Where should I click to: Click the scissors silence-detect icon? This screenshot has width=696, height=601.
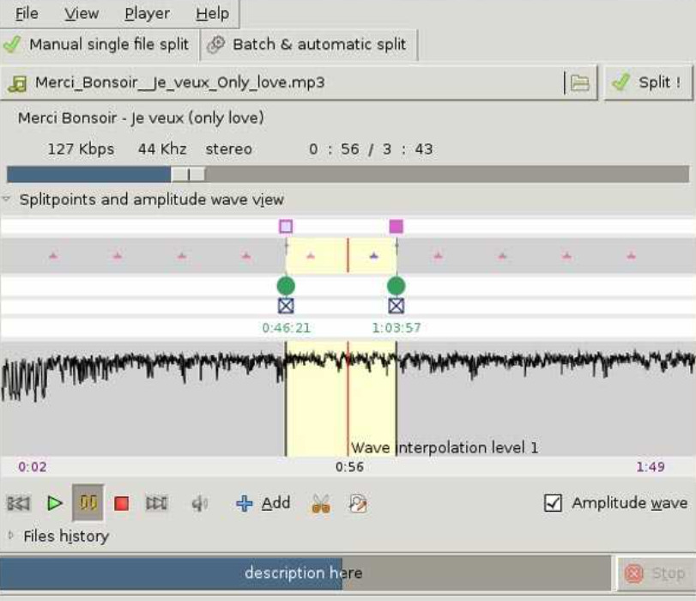321,504
